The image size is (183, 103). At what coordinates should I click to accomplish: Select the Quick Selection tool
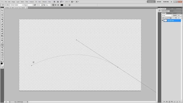[x=2, y=17]
